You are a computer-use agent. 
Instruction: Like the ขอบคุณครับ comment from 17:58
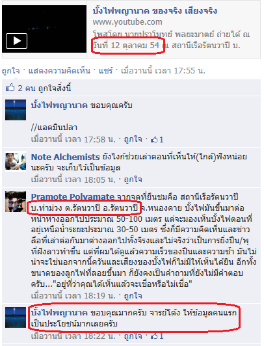(133, 139)
